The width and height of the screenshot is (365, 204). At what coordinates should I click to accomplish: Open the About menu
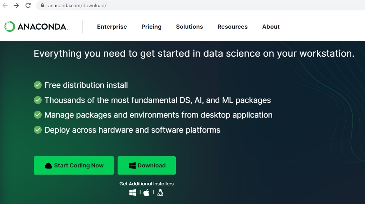[x=271, y=27]
